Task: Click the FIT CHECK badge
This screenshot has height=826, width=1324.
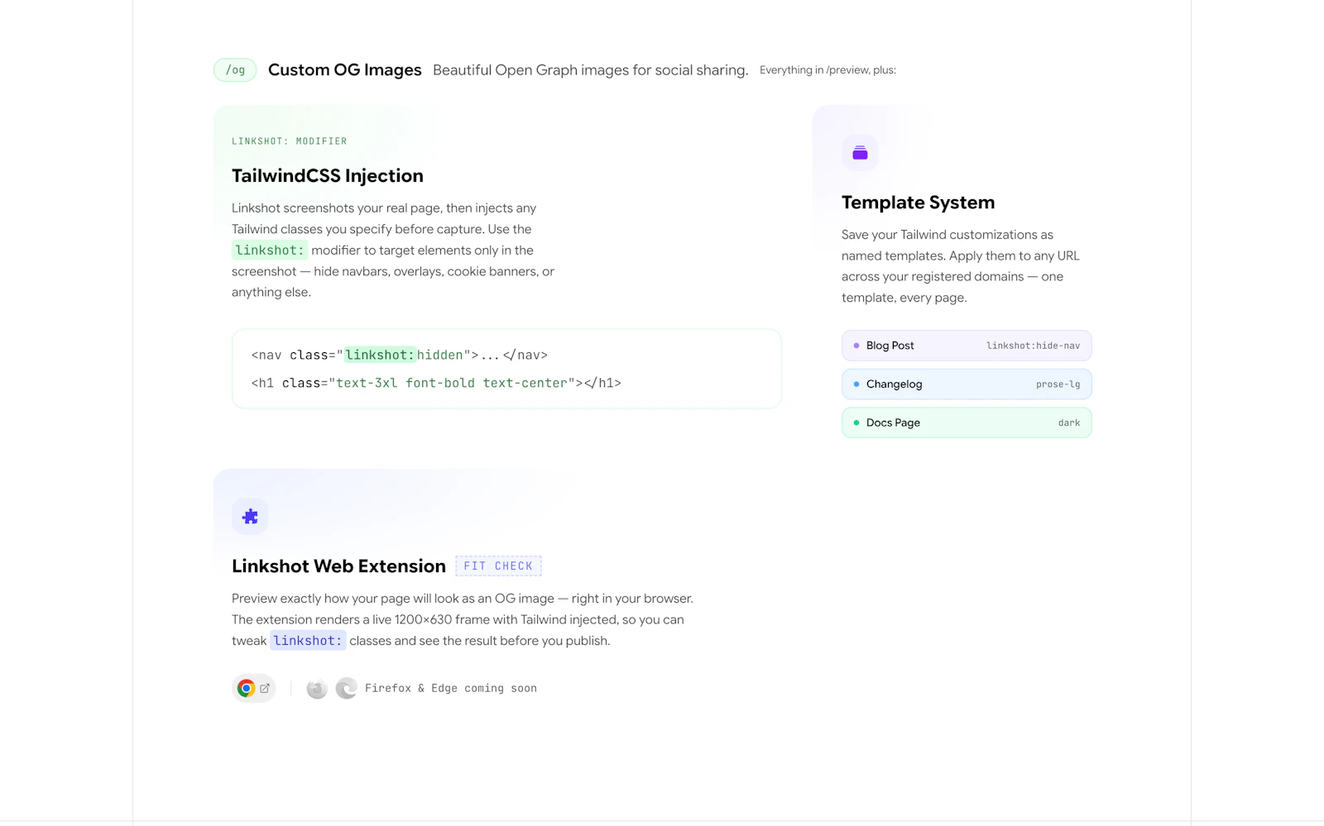Action: coord(498,566)
